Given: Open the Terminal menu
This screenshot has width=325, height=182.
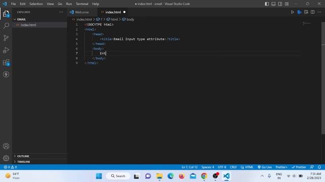Looking at the screenshot, I should click(82, 4).
